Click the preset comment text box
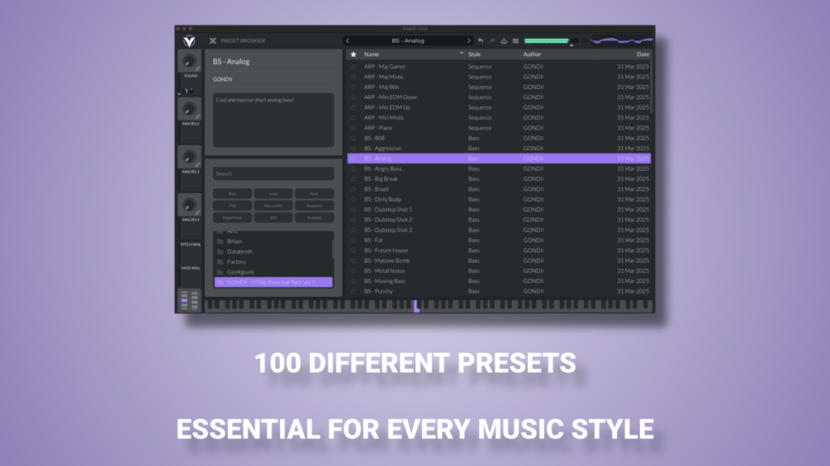The image size is (830, 466). (273, 120)
